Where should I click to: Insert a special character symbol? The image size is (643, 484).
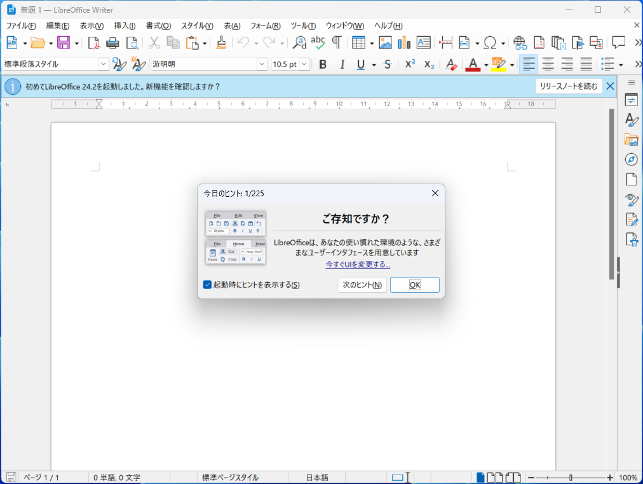tap(491, 43)
